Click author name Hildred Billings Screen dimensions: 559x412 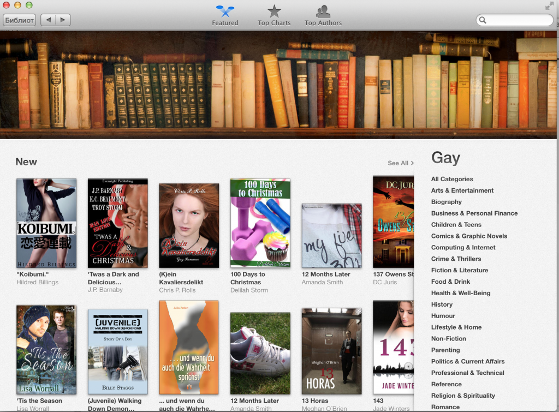click(38, 282)
